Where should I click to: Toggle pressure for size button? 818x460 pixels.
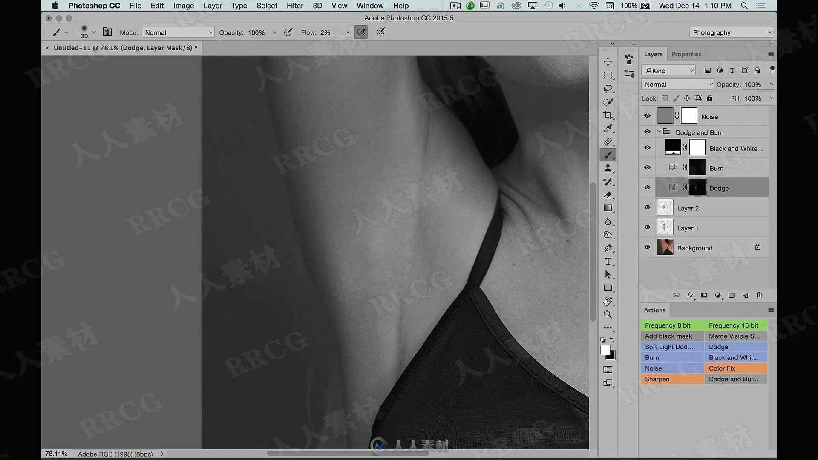point(381,32)
